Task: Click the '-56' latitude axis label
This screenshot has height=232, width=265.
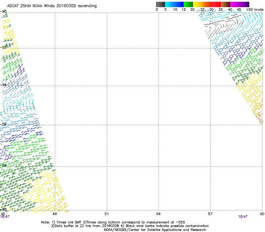Action: (x=3, y=124)
